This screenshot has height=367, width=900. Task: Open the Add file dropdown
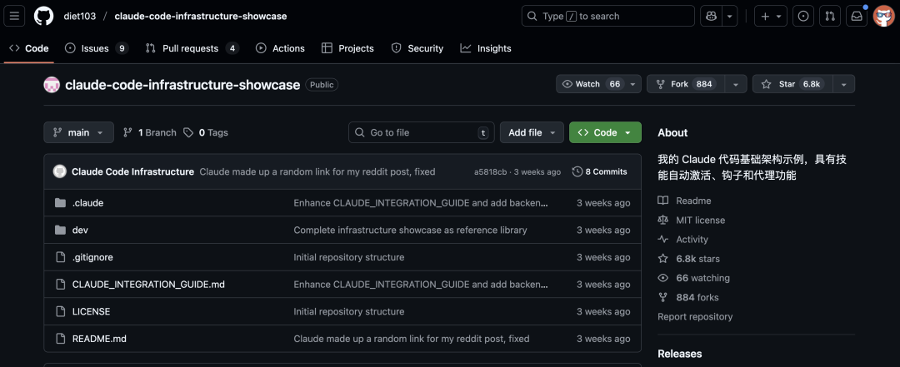531,132
